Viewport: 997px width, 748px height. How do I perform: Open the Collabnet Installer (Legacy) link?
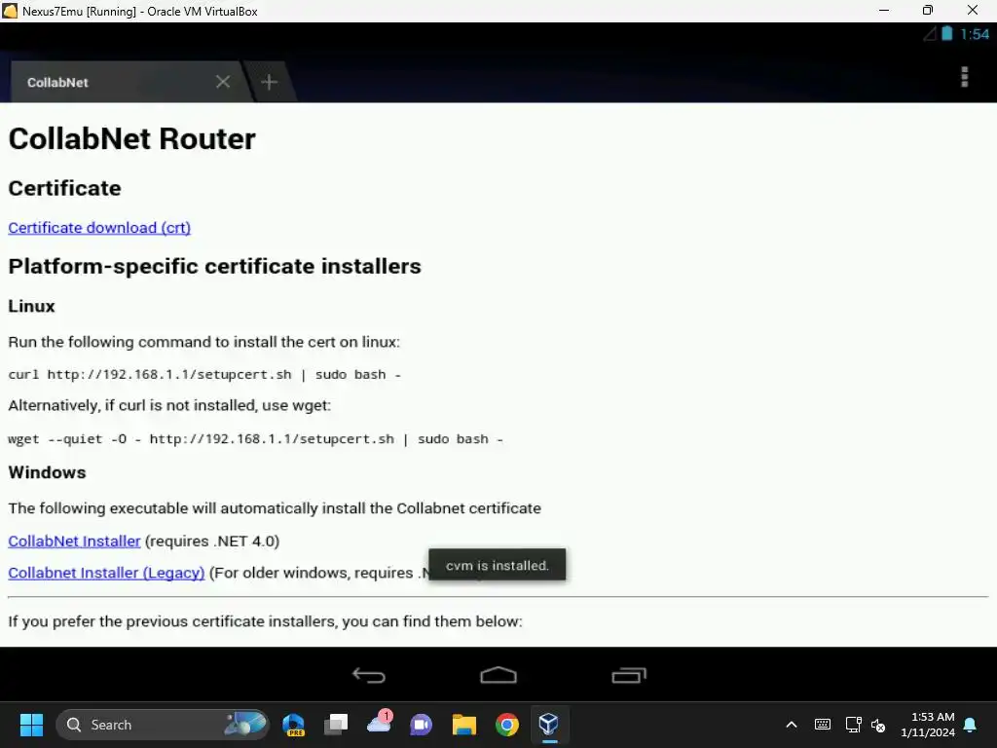click(x=106, y=573)
